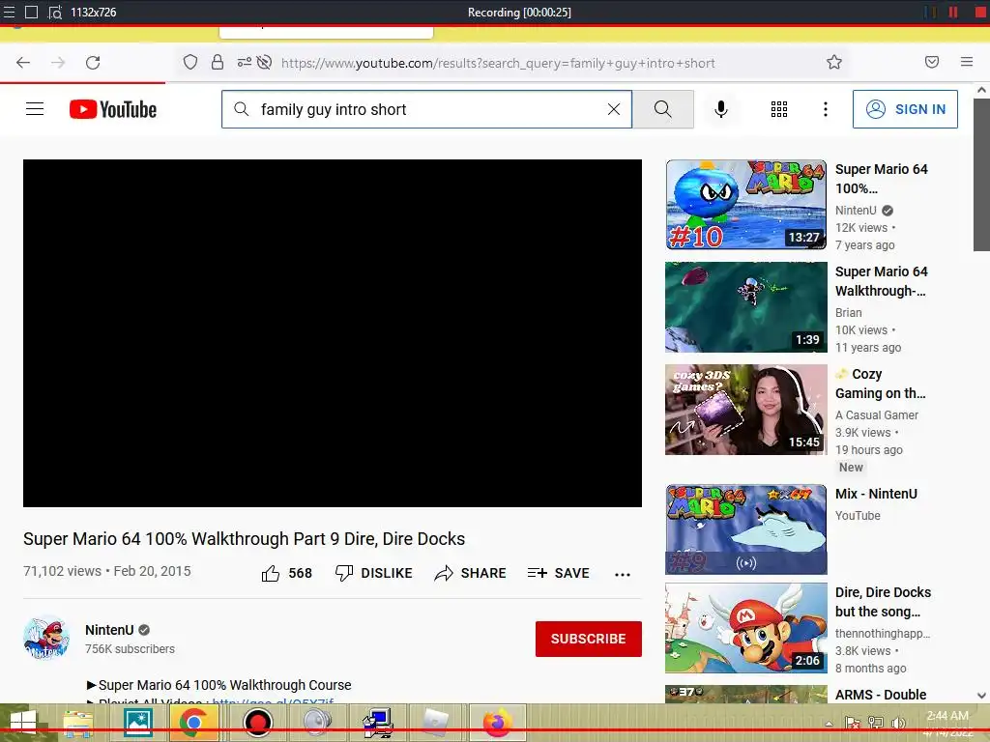Viewport: 990px width, 742px height.
Task: Click the recorder region select icon
Action: point(55,12)
